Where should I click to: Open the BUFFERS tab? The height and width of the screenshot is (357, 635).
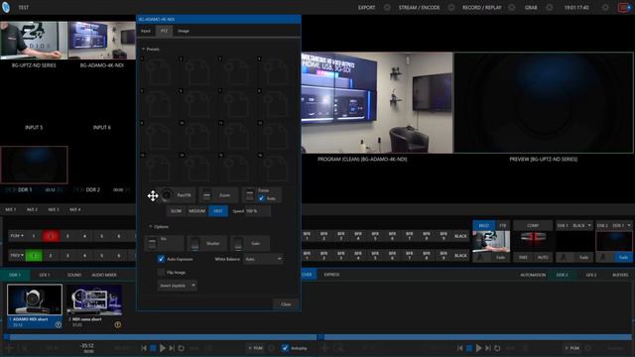(620, 275)
